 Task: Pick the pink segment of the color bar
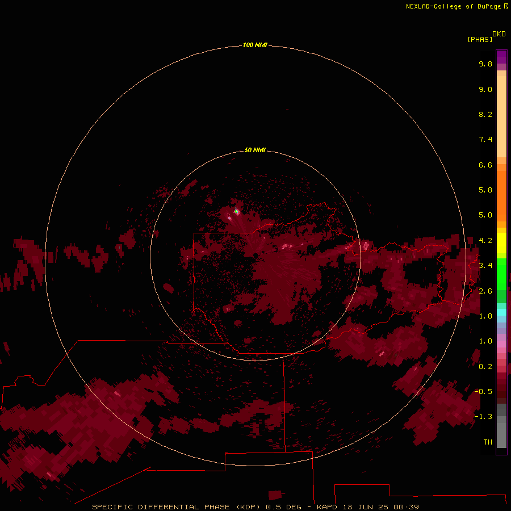coord(501,344)
